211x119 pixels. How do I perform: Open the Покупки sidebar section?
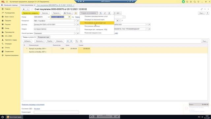(x=8, y=24)
